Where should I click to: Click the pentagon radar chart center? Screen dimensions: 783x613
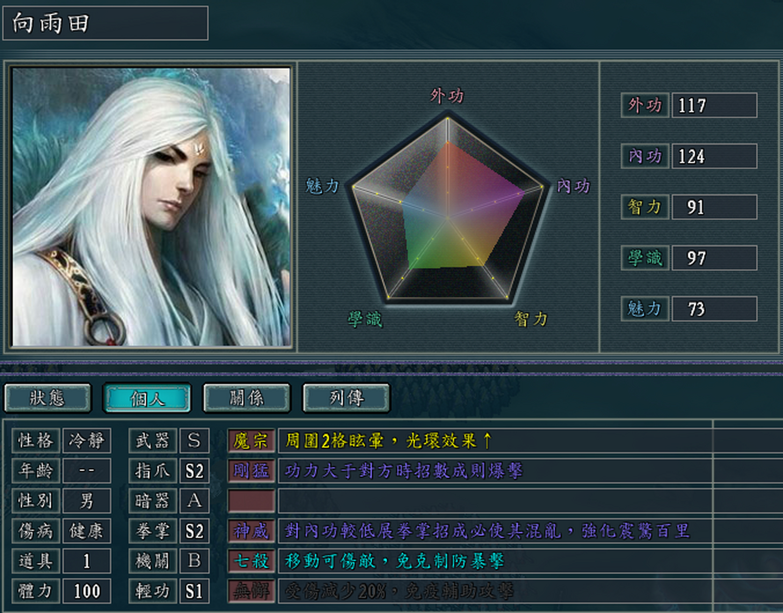click(x=448, y=218)
